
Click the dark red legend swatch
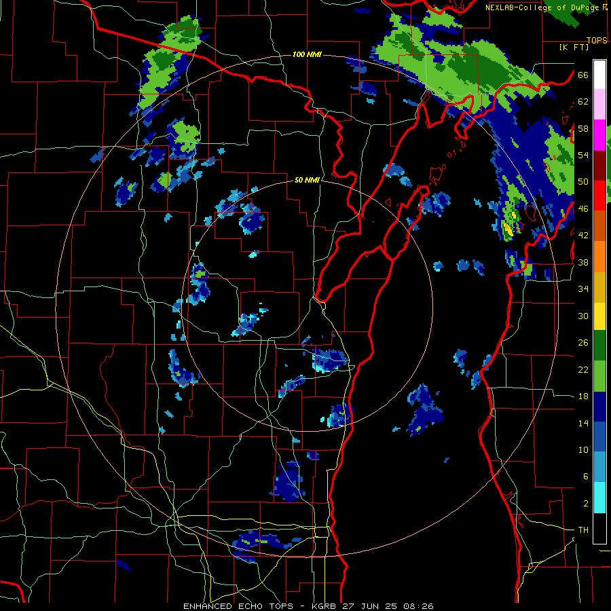pyautogui.click(x=599, y=166)
